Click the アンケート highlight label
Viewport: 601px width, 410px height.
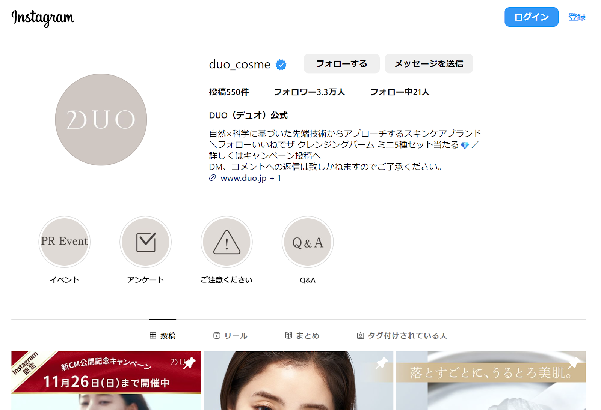146,280
